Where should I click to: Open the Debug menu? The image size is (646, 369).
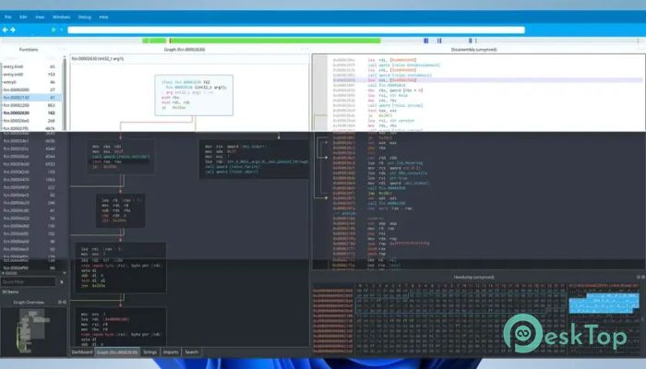click(85, 17)
